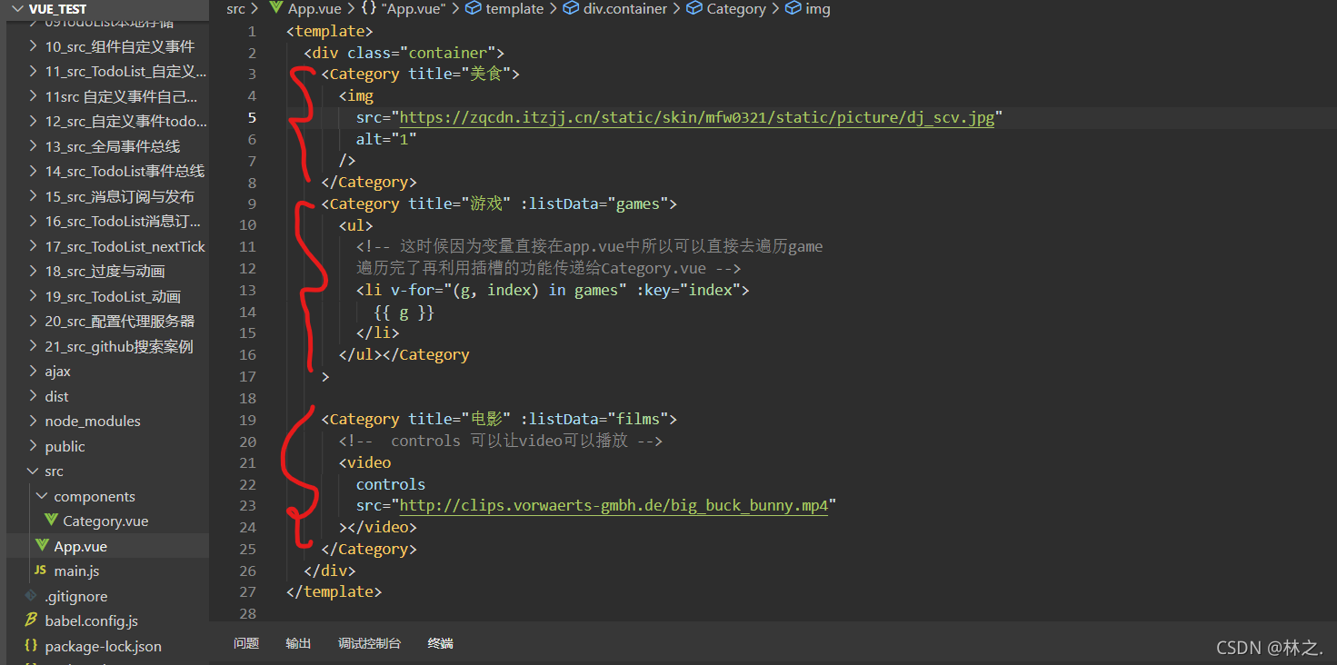Viewport: 1337px width, 665px height.
Task: Collapse the src folder
Action: [34, 471]
